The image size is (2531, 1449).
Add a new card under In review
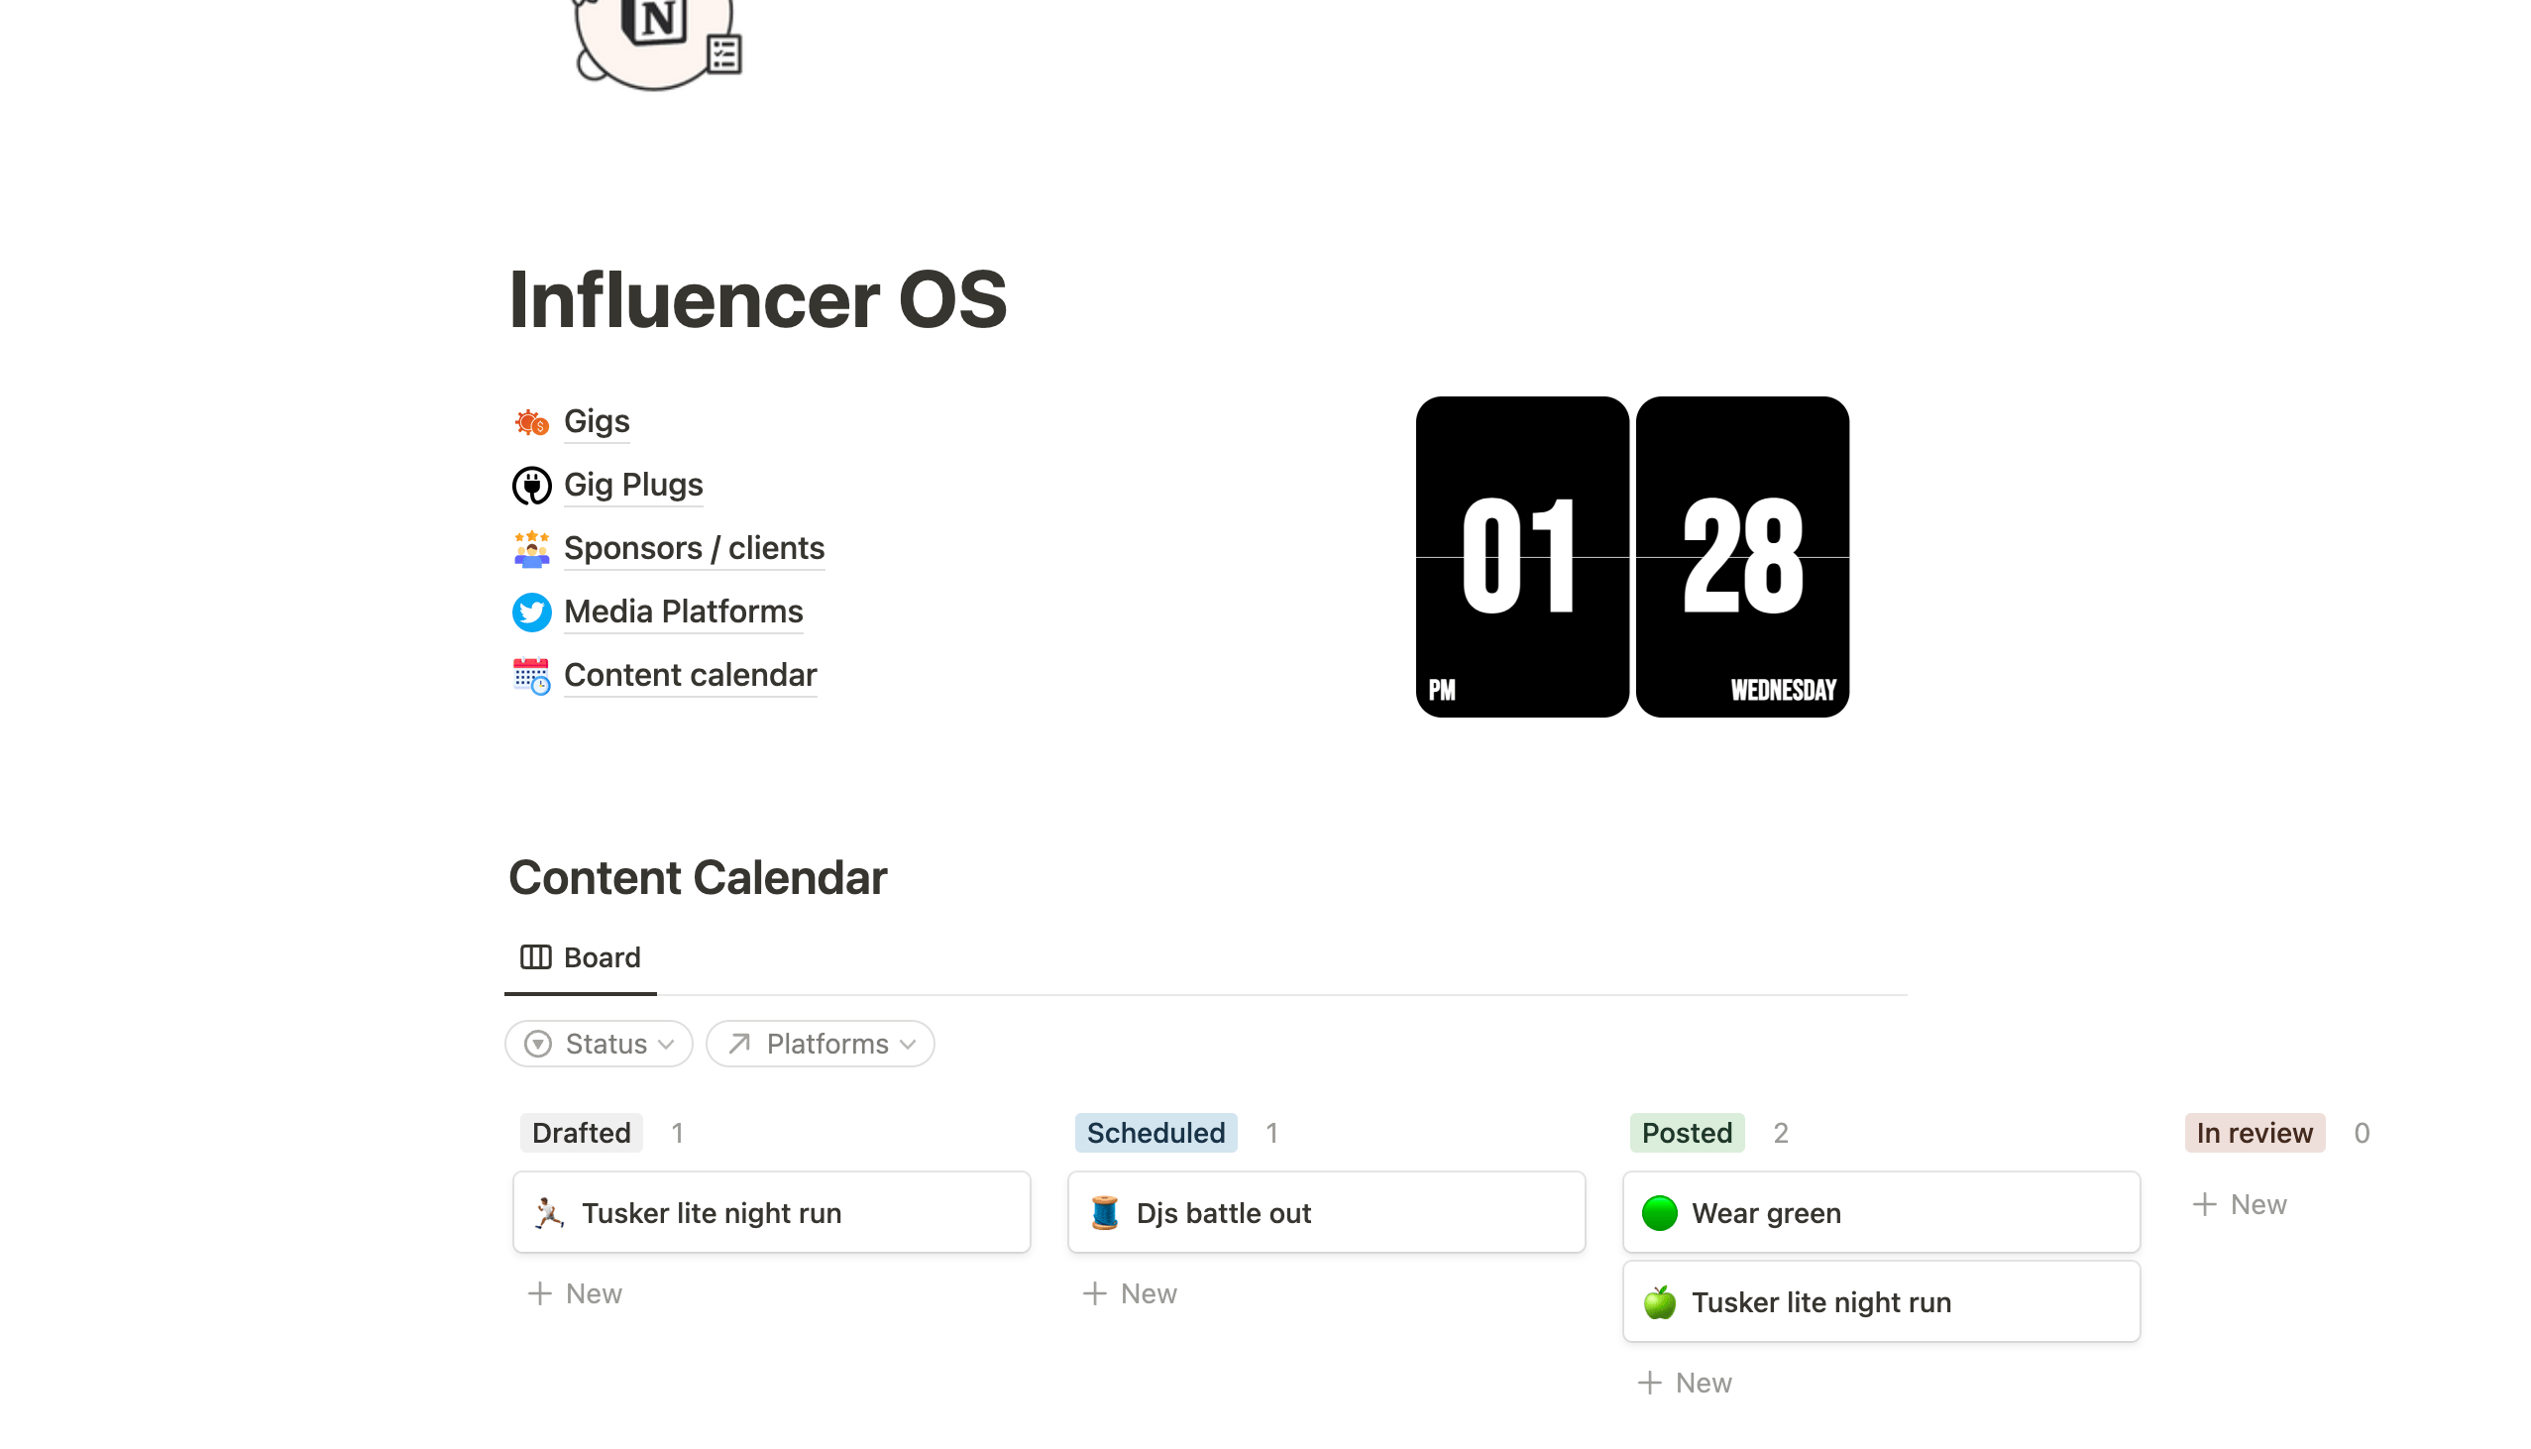(2240, 1204)
